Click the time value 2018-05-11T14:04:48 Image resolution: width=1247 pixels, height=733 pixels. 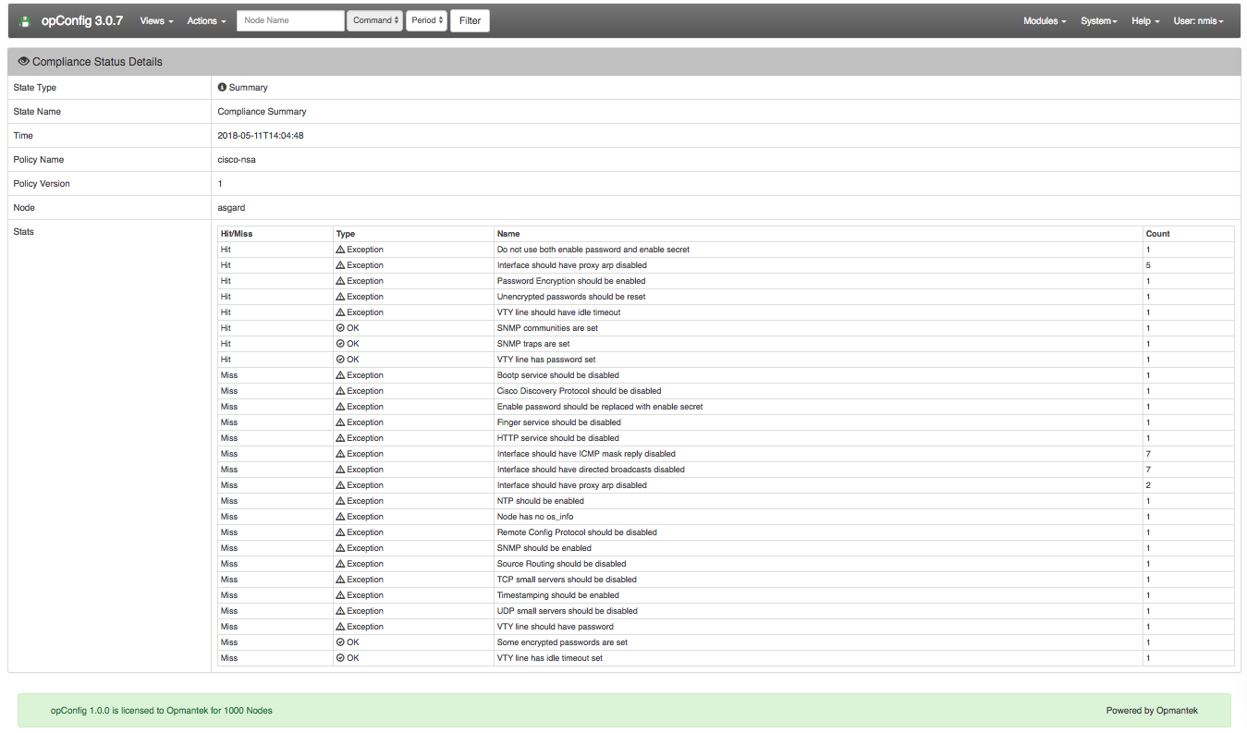coord(261,135)
